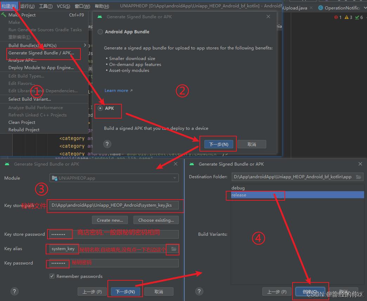Follow the Learn more link
Screen dimensions: 367x301
(118, 91)
